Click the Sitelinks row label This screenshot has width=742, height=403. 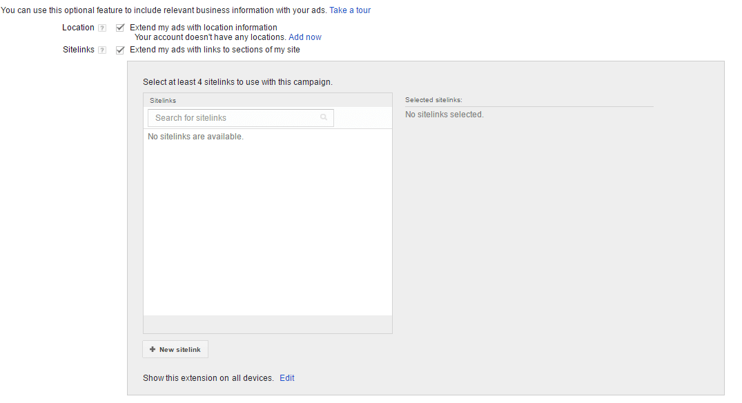click(79, 50)
